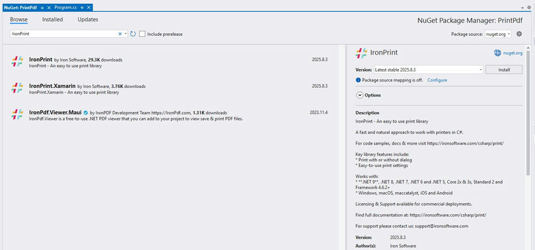Click version 2025.8.3 on the IronPrint row

click(x=320, y=59)
